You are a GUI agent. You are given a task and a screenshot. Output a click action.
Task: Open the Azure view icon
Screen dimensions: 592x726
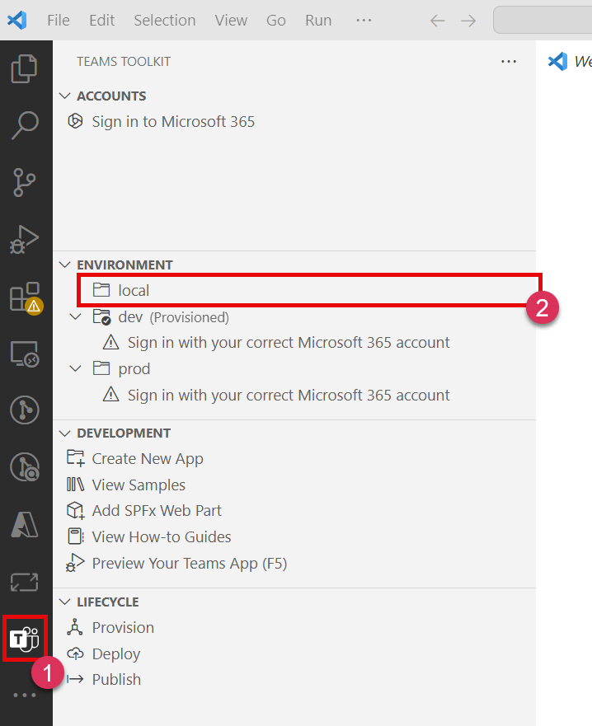coord(25,524)
